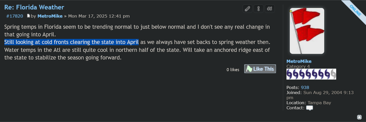Image resolution: width=366 pixels, height=122 pixels.
Task: Click the edit post pencil icon
Action: 247,9
